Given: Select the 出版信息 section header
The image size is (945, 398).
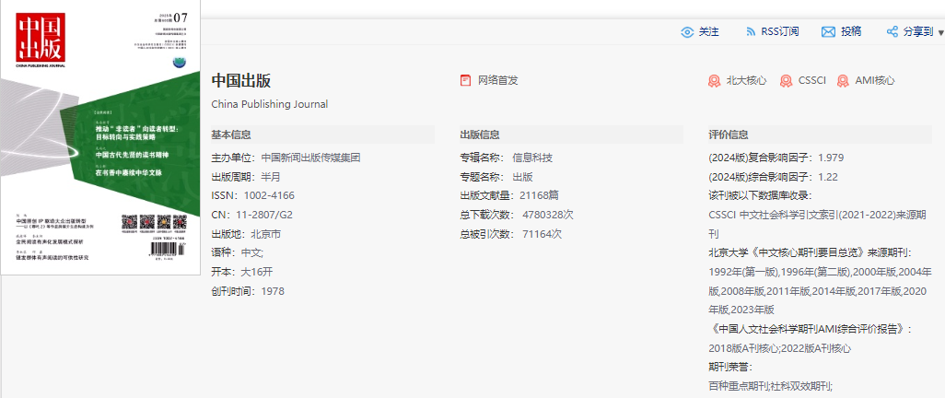Looking at the screenshot, I should [x=480, y=135].
